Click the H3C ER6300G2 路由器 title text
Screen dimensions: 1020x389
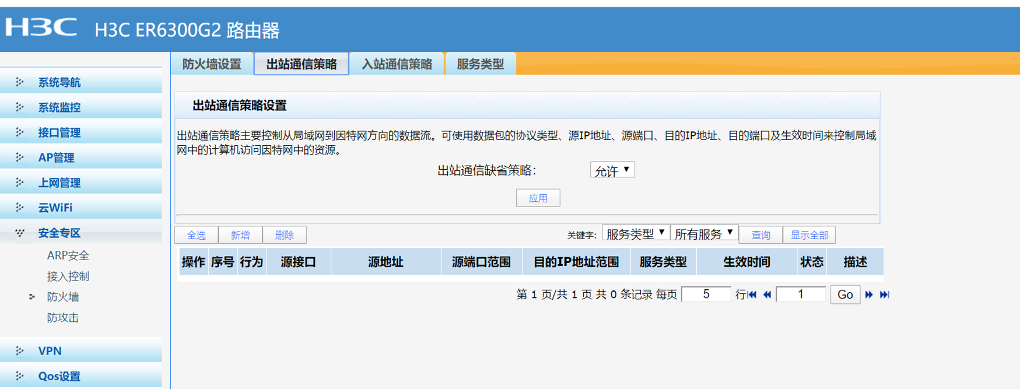[x=187, y=30]
